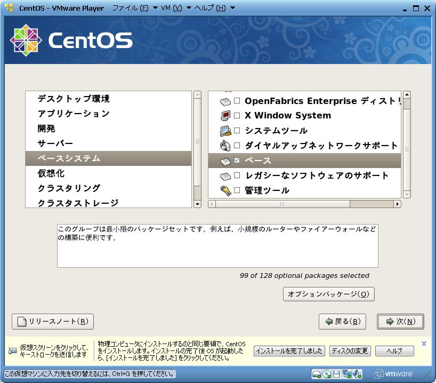The height and width of the screenshot is (383, 436).
Task: Dismiss the VMware install hint bar
Action: tap(424, 344)
